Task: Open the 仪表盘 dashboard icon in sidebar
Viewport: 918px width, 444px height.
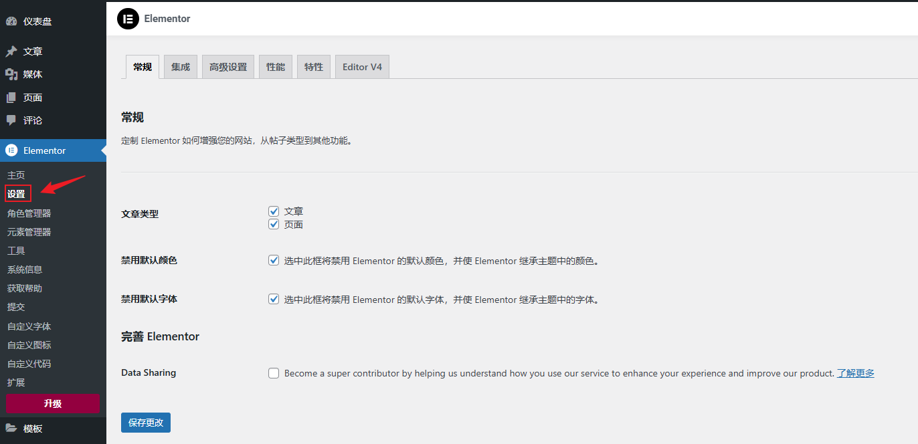Action: [x=11, y=21]
